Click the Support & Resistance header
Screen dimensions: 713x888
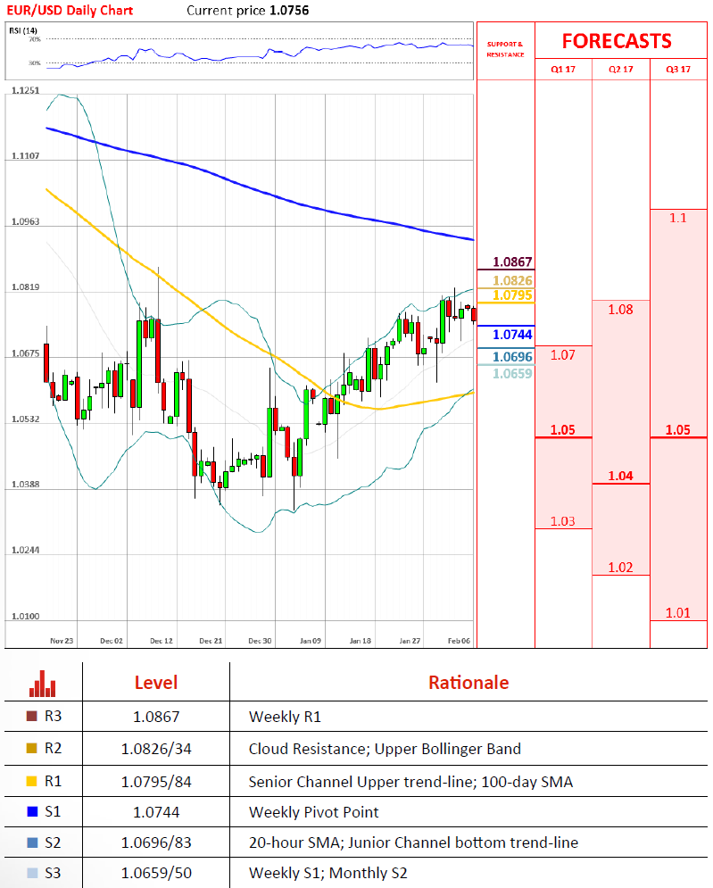click(x=505, y=49)
